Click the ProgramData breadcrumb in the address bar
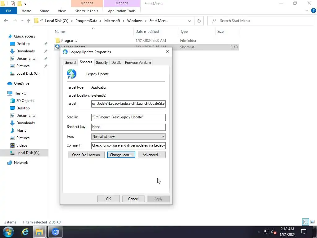Image resolution: width=317 pixels, height=238 pixels. point(86,21)
